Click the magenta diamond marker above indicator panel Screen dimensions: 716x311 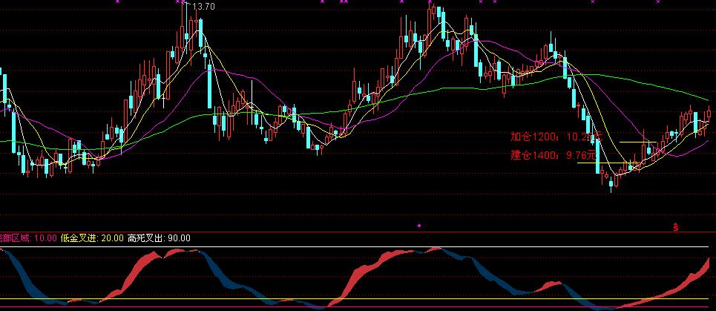[x=418, y=224]
